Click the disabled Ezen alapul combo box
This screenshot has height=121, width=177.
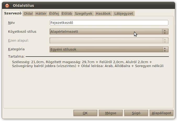(109, 41)
